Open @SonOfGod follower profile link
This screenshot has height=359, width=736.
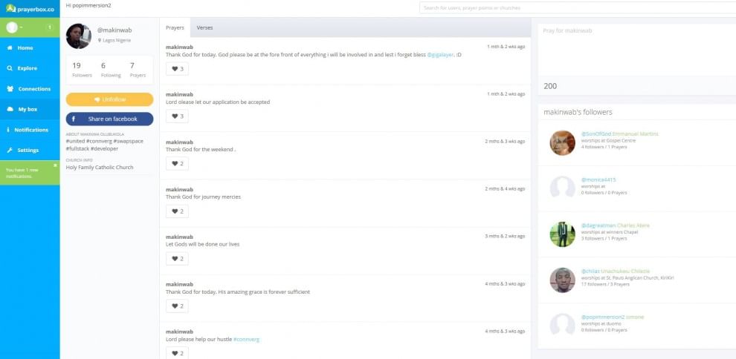click(596, 134)
